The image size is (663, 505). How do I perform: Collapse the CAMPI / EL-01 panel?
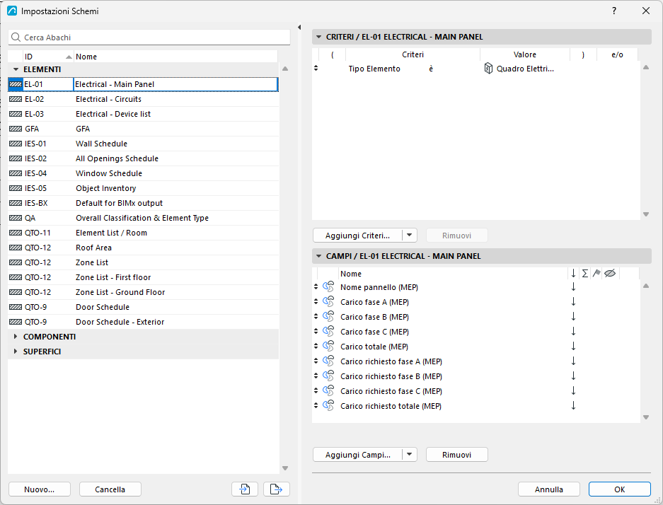(x=319, y=256)
